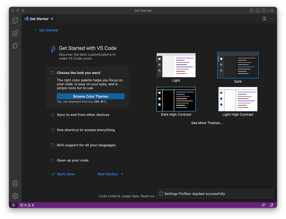Click the Settings Profiles notification
Screen dimensions: 286x219
tap(215, 193)
